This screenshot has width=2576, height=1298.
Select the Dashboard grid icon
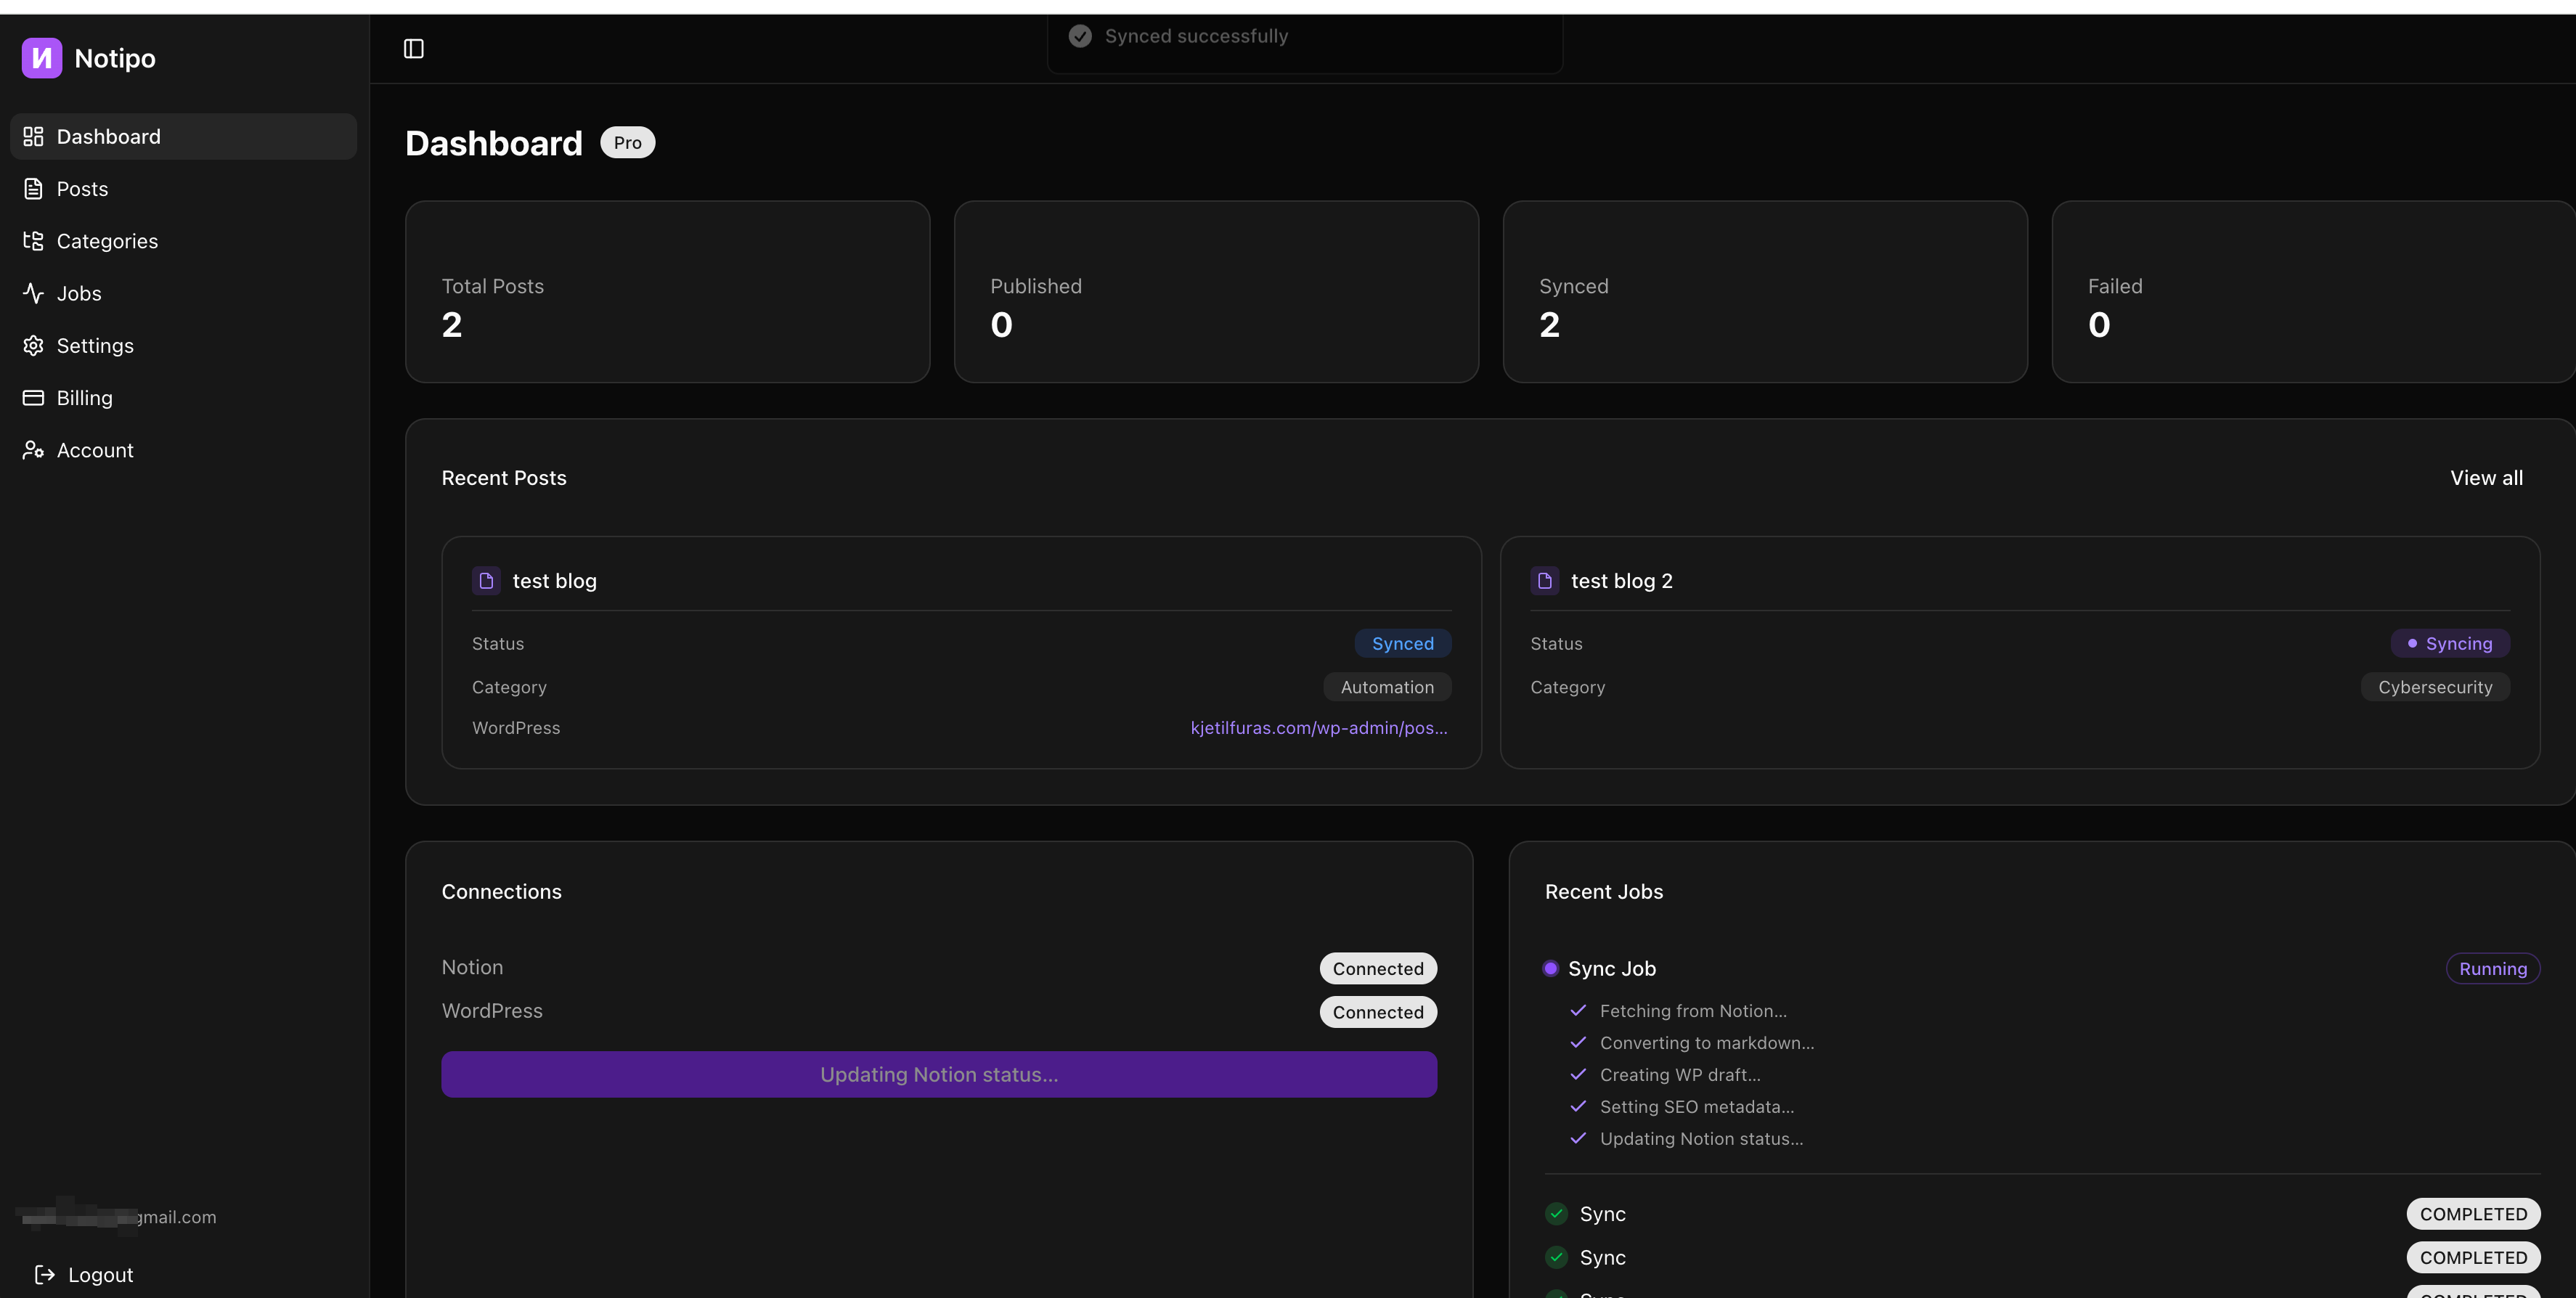33,136
